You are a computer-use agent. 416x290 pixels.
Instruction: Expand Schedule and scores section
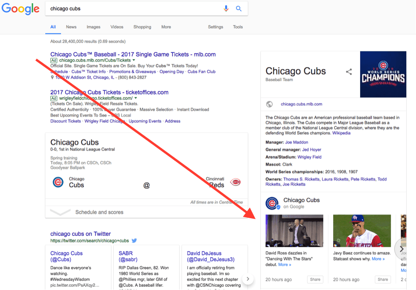pyautogui.click(x=147, y=212)
